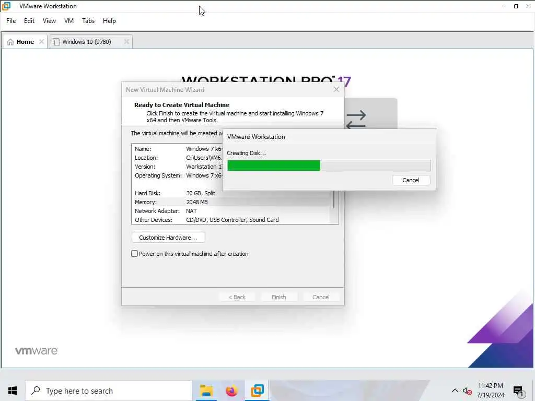Click the taskbar clock and date
Viewport: 535px width, 401px height.
tap(490, 391)
